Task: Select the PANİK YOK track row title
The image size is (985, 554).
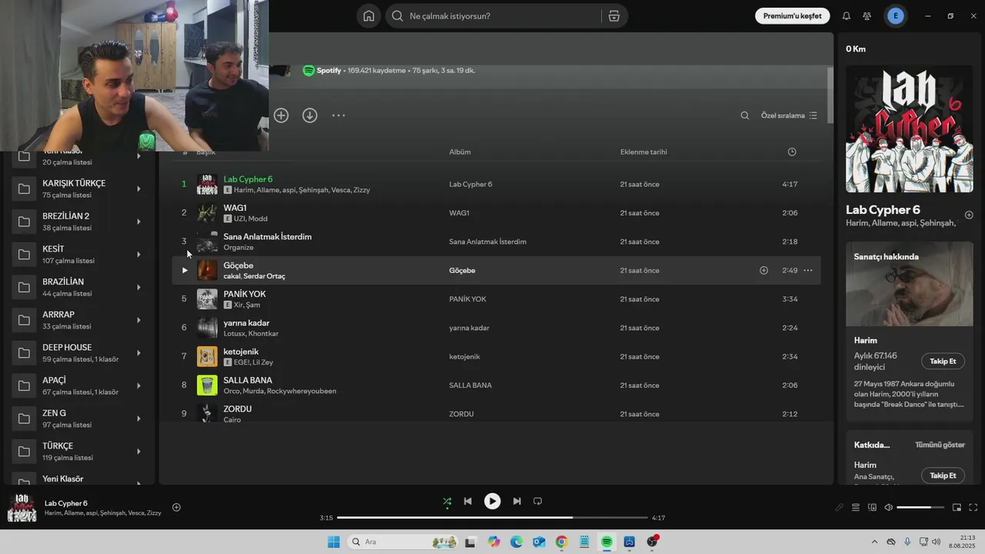Action: point(245,294)
